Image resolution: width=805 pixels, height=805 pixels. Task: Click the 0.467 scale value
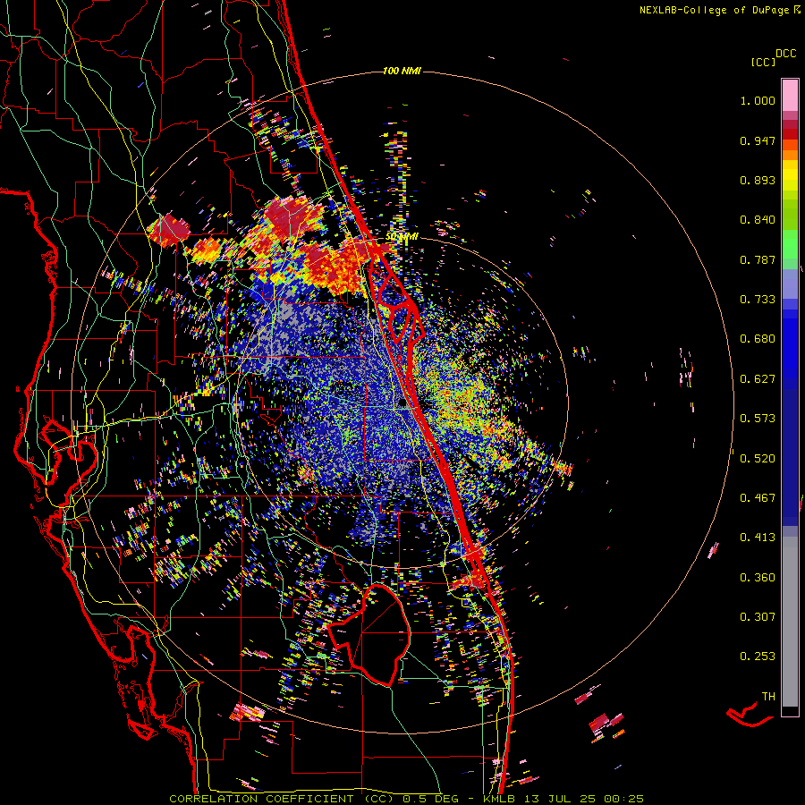pyautogui.click(x=758, y=498)
